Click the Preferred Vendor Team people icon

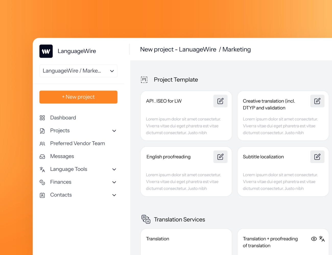click(x=42, y=143)
